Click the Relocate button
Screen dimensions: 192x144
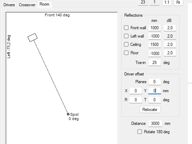(150, 110)
